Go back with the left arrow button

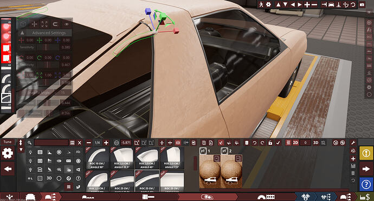8,169
